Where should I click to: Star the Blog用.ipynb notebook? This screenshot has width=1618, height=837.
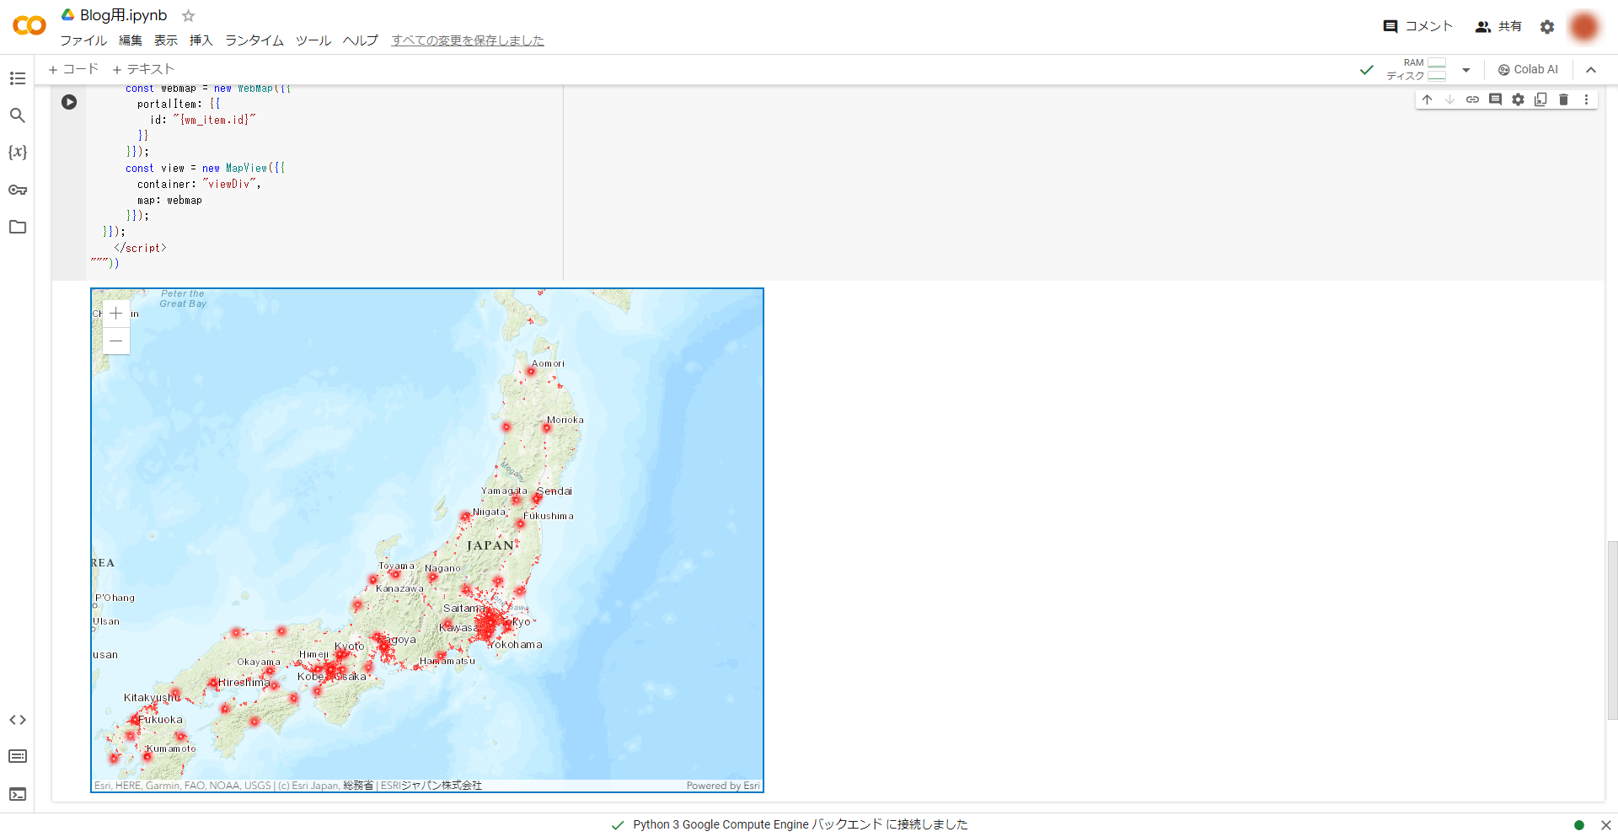[x=189, y=16]
